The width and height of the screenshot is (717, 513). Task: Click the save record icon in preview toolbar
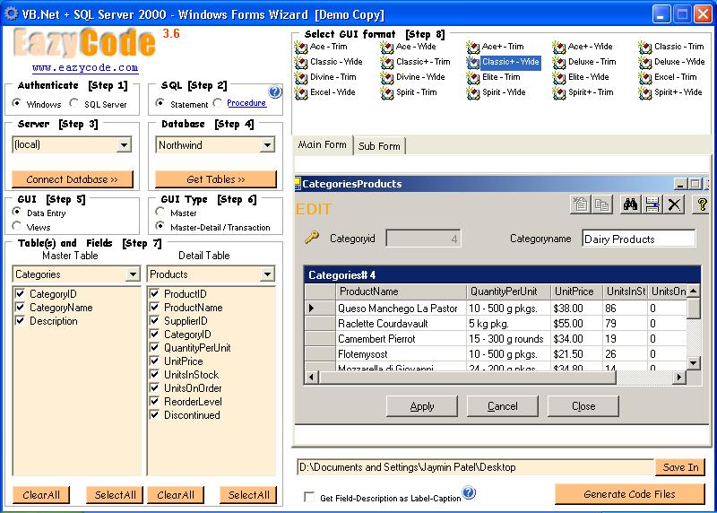(652, 204)
